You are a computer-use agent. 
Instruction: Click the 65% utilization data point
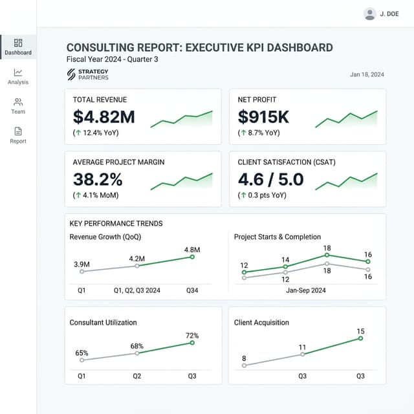point(82,360)
